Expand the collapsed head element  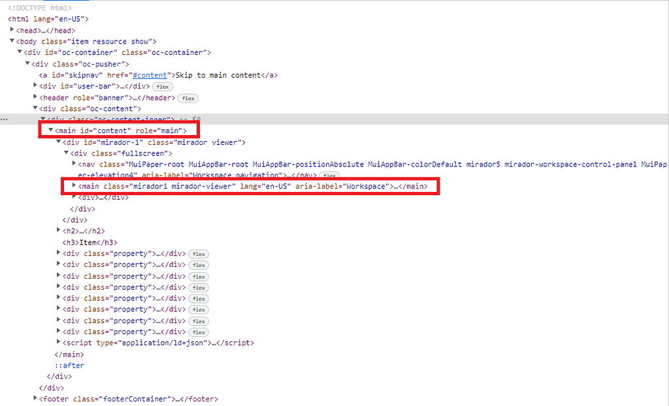(12, 31)
